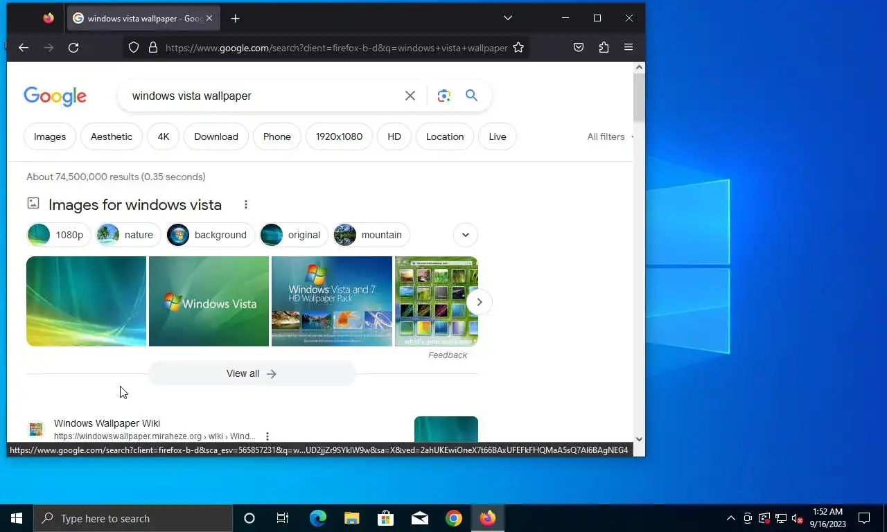Open Firefox View pinned tab
887x532 pixels.
pyautogui.click(x=48, y=19)
